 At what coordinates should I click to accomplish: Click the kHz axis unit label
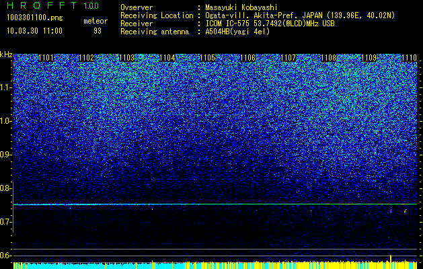(x=6, y=55)
